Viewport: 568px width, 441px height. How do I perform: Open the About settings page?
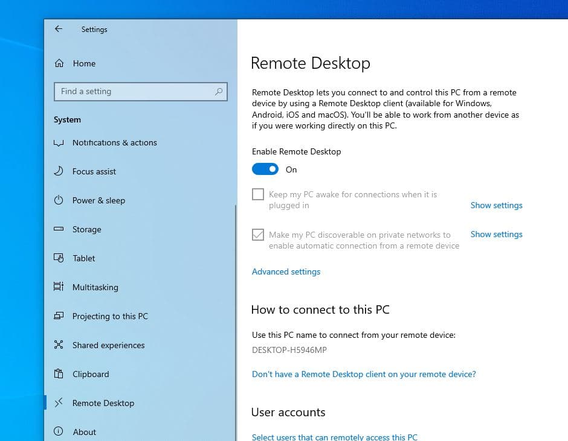pos(84,432)
